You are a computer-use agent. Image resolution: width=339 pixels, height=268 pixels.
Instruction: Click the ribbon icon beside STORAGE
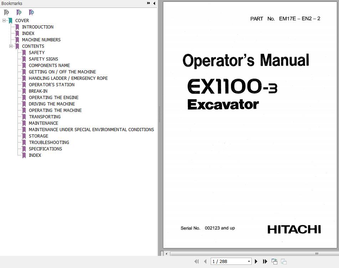[x=24, y=136]
